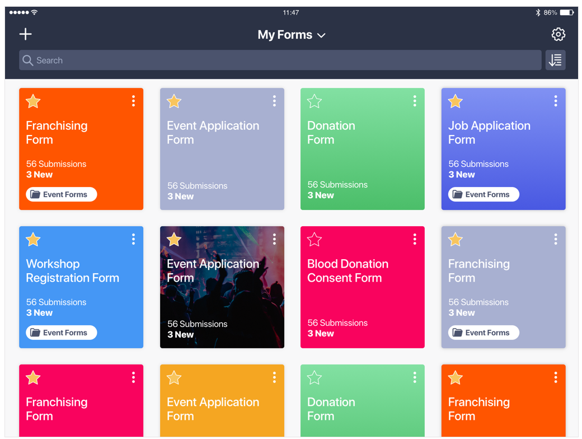Open the three-dot menu on Donation Form
The image size is (582, 439).
(415, 101)
